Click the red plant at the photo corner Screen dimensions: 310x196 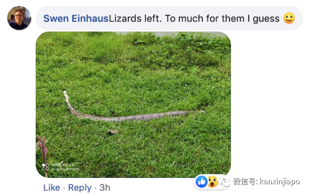(42, 154)
